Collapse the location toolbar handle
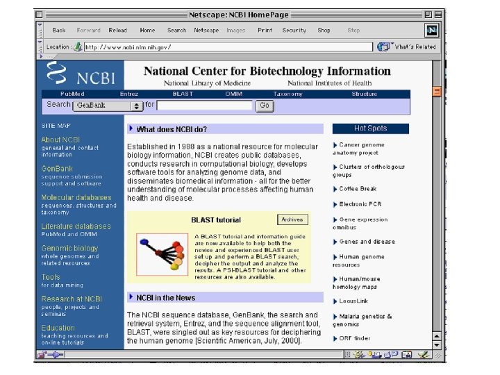500x375 pixels. pyautogui.click(x=40, y=47)
